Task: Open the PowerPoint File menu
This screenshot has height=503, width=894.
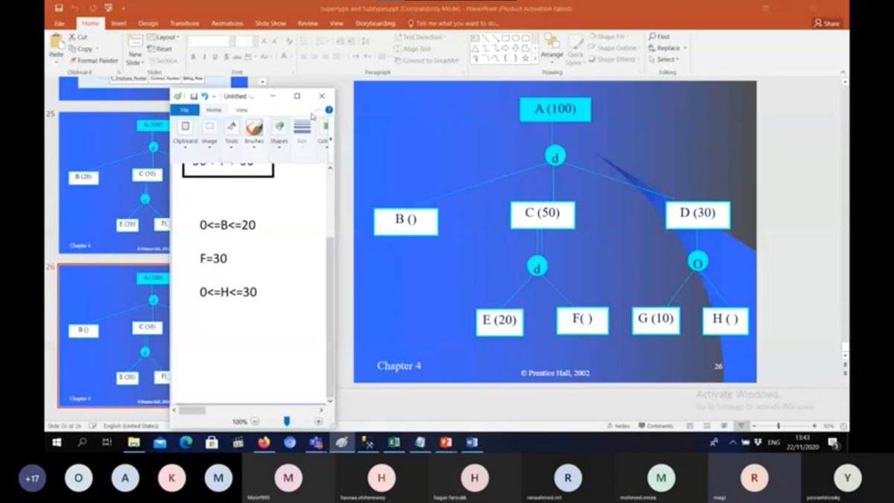Action: [x=60, y=23]
